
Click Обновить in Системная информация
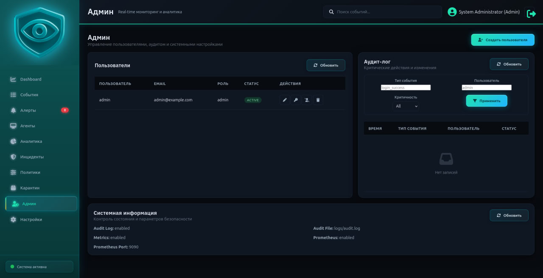point(509,215)
